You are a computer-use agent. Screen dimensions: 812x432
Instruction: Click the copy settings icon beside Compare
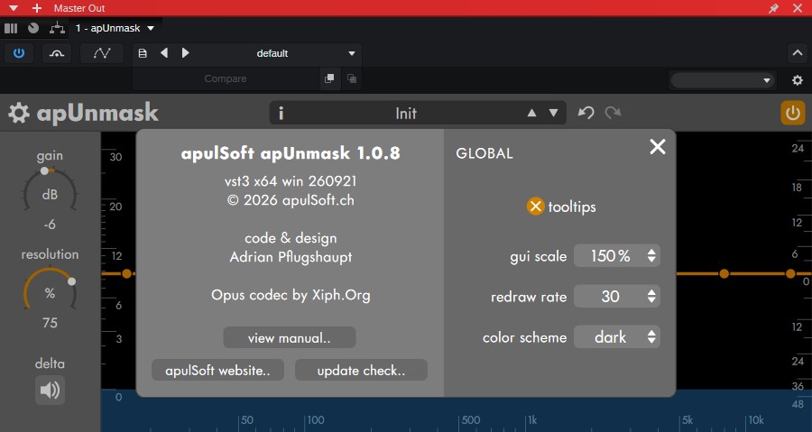[x=329, y=78]
